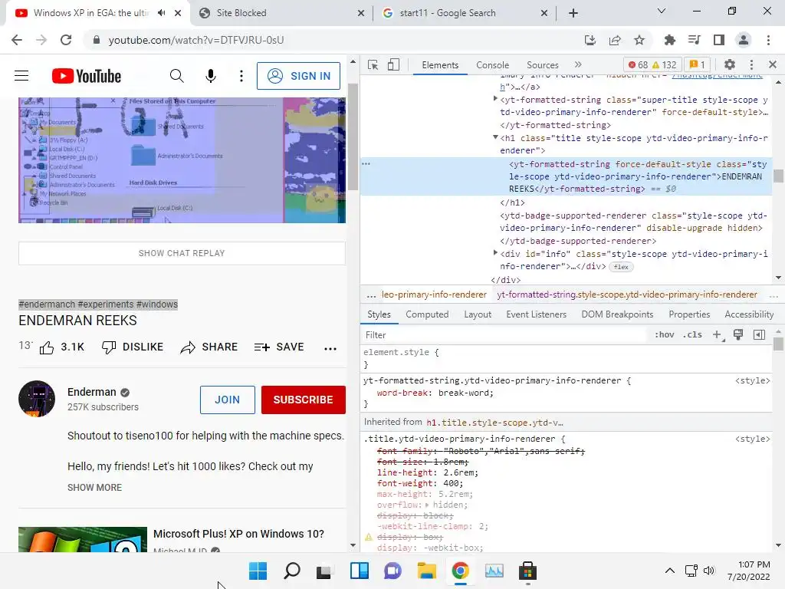Open the errors and warnings counter
This screenshot has height=589, width=785.
(653, 64)
